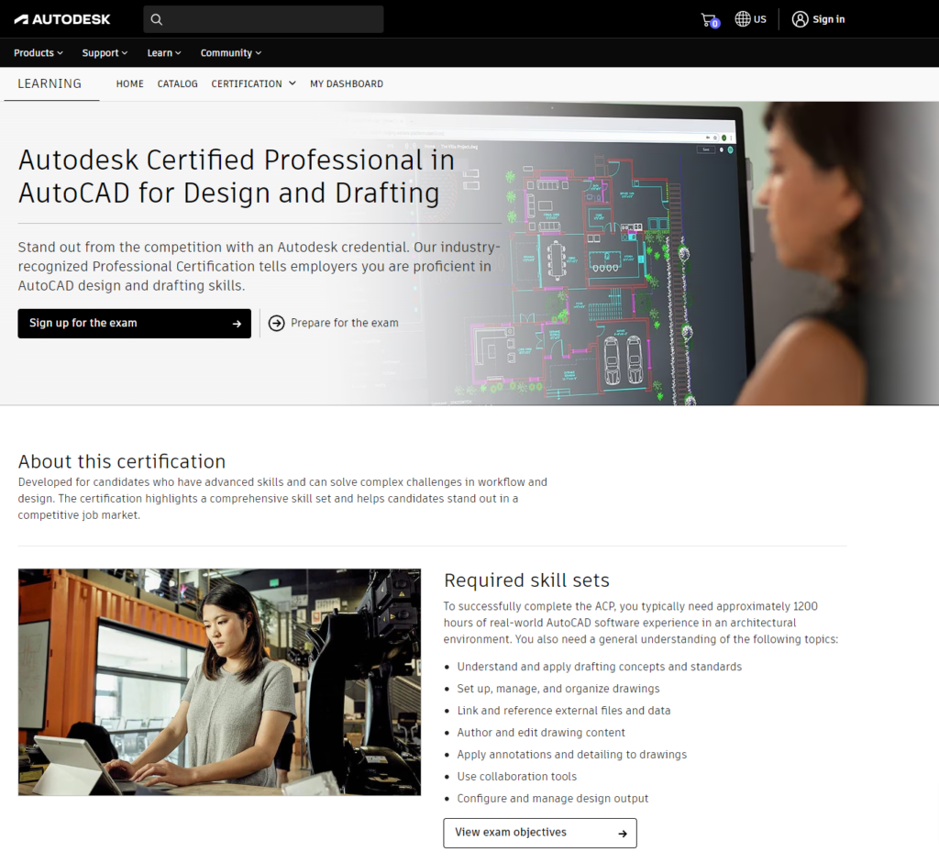Viewport: 939px width, 862px height.
Task: Click the circled arrow beside Prepare for the exam
Action: point(276,323)
